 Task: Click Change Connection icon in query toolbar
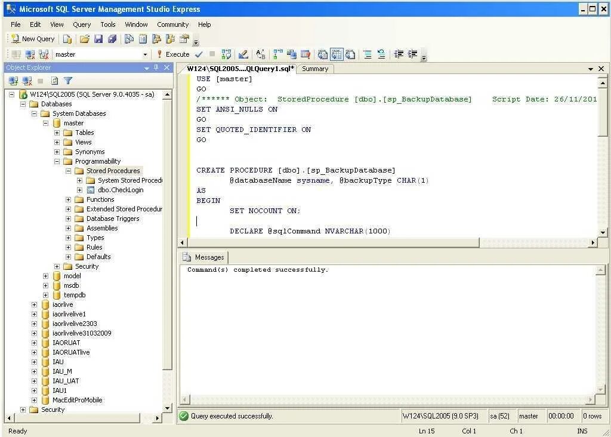coord(44,54)
